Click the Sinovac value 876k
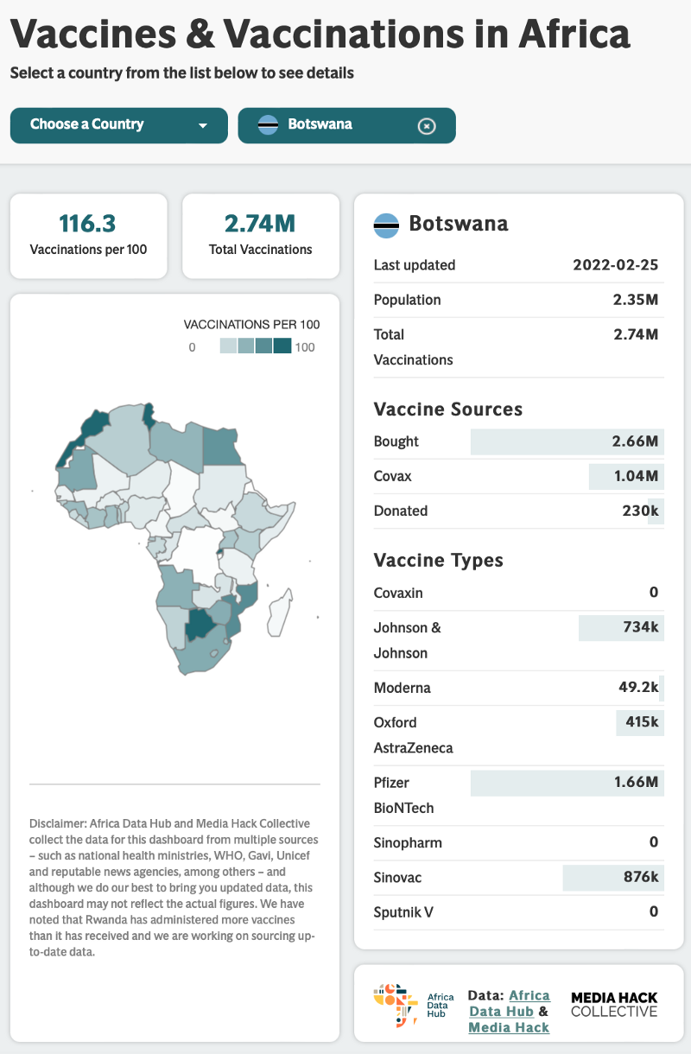The height and width of the screenshot is (1054, 691). (640, 877)
